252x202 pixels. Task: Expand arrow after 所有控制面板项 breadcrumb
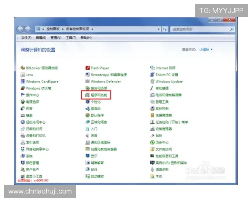click(x=92, y=29)
